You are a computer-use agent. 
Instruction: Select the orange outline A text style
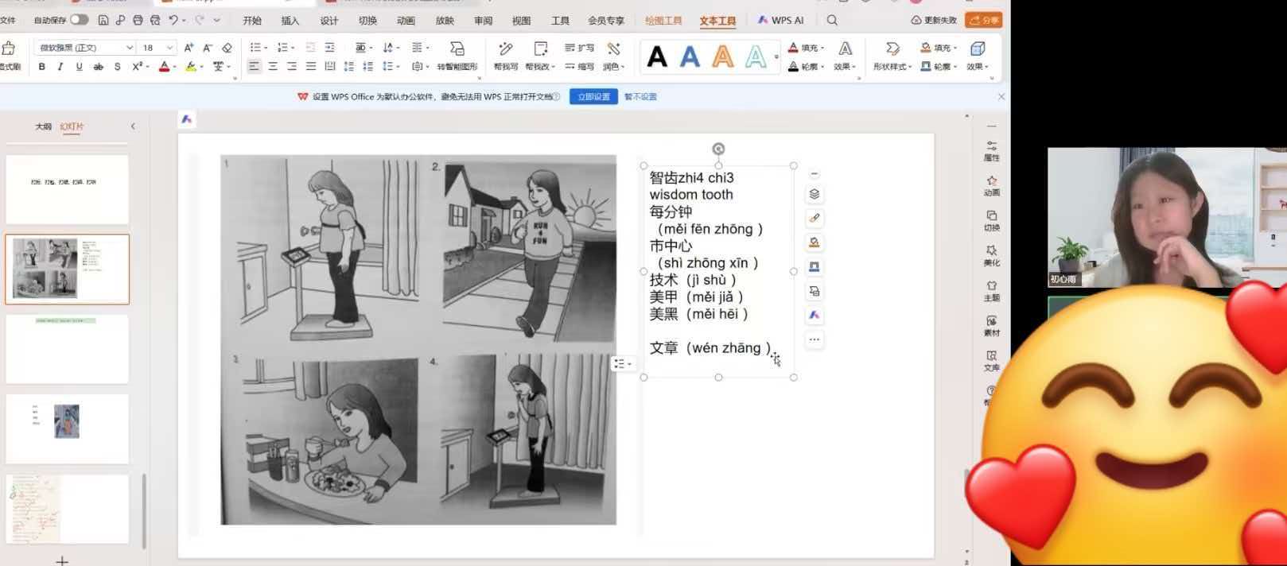point(722,56)
